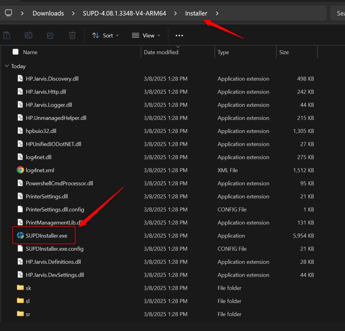Collapse the Today group
The width and height of the screenshot is (345, 331).
tap(7, 66)
